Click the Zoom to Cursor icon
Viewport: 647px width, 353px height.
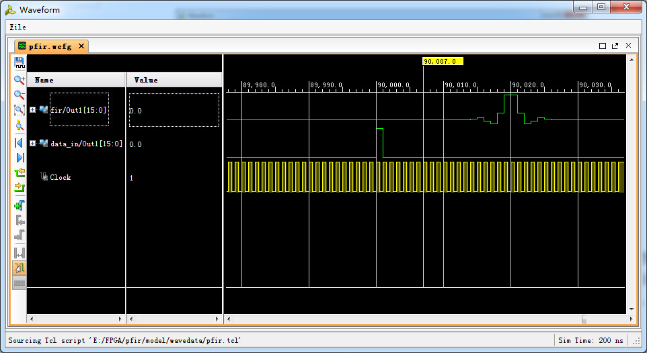[x=20, y=125]
